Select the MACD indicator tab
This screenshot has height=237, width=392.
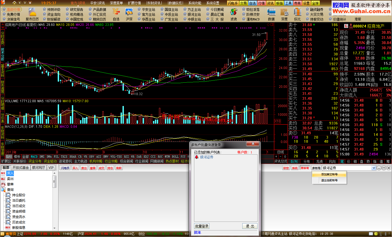(x=34, y=157)
